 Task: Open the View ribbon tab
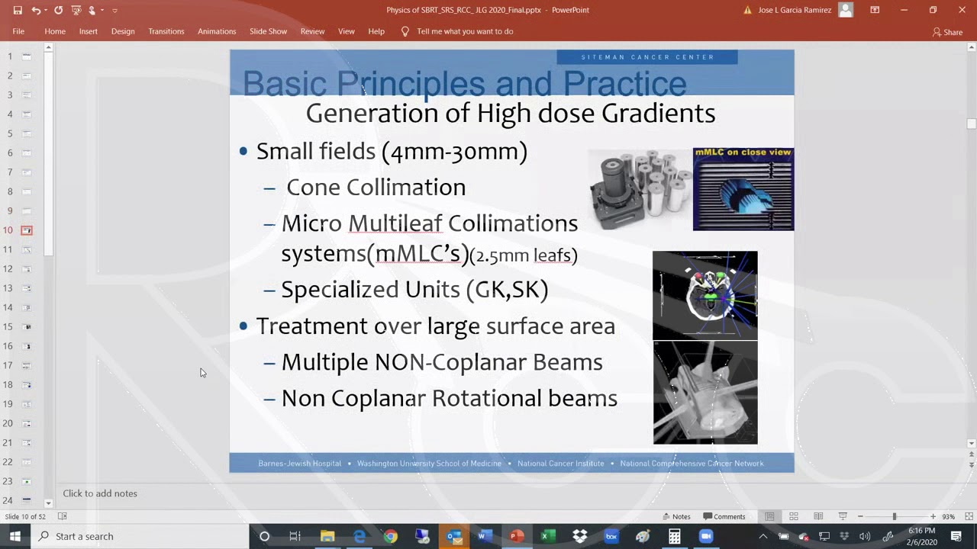coord(347,31)
